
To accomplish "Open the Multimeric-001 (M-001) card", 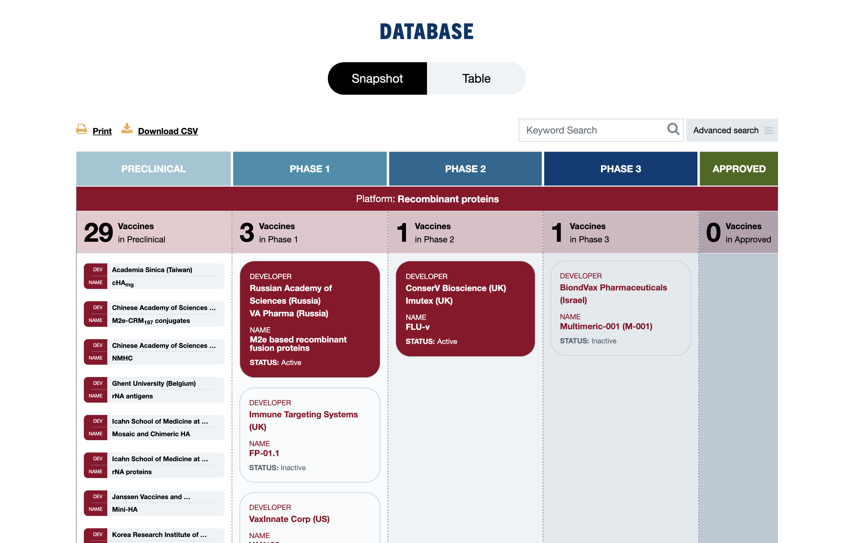I will [x=620, y=308].
